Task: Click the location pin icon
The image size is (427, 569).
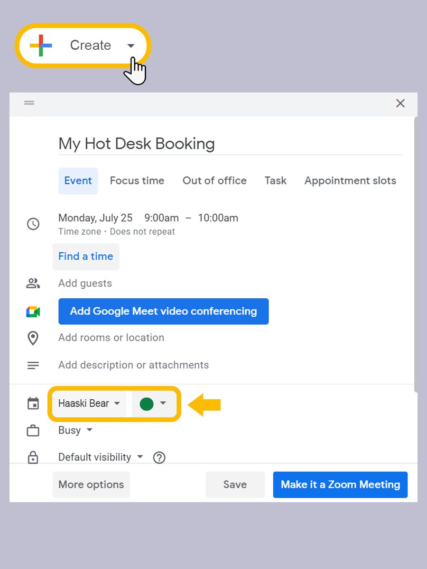Action: click(33, 338)
